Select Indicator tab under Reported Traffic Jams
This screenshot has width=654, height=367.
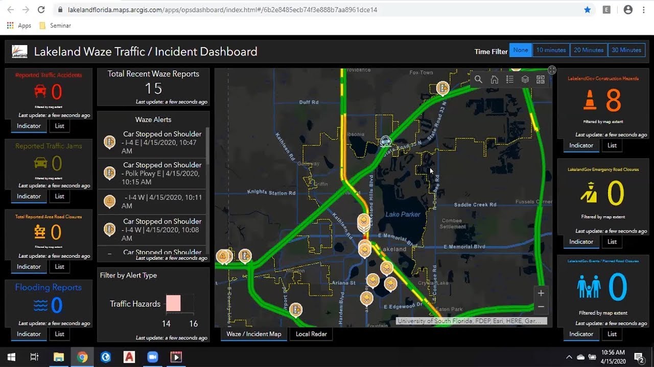point(29,196)
